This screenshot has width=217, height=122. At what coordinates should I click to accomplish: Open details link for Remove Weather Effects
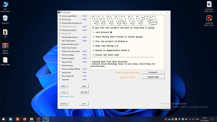click(84, 69)
